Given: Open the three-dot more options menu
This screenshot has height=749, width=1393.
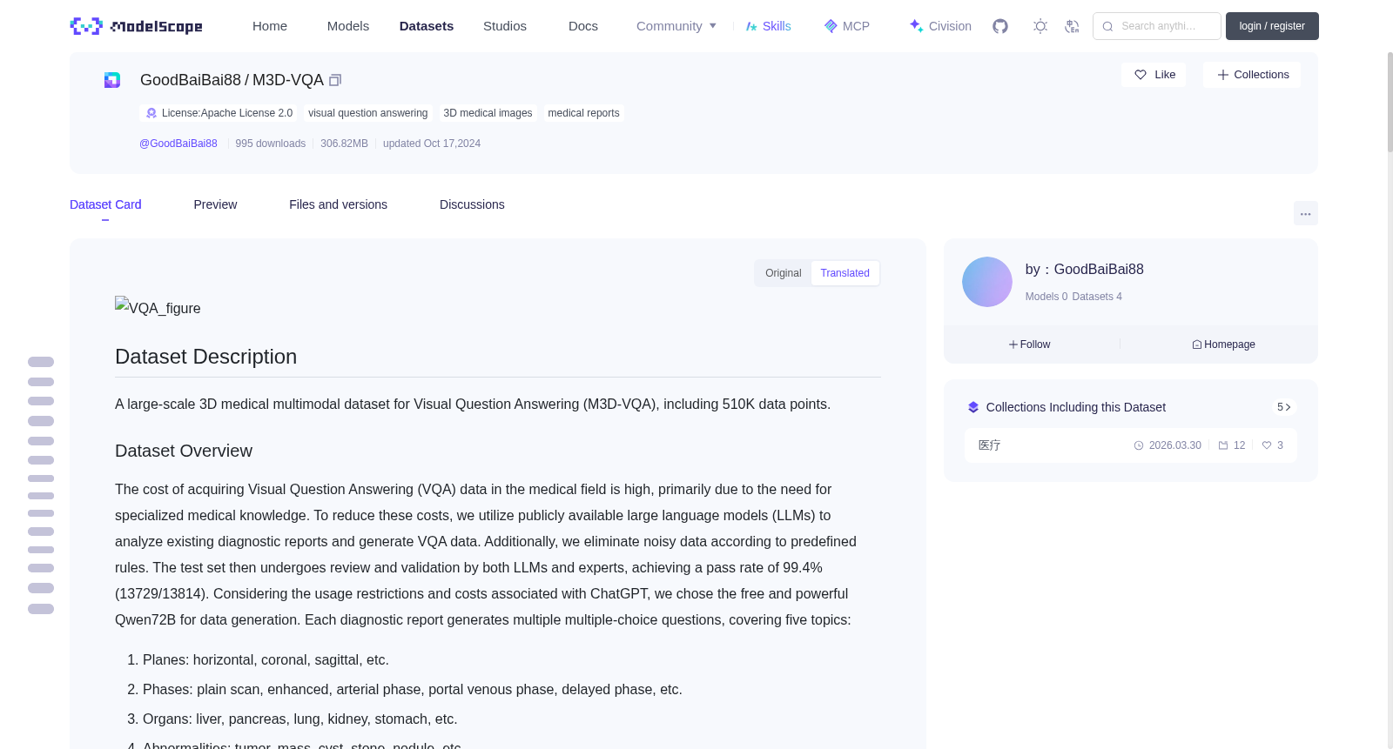Looking at the screenshot, I should click(1305, 213).
